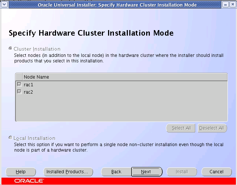This screenshot has width=237, height=185.
Task: Click the installer window title bar text
Action: [117, 5]
